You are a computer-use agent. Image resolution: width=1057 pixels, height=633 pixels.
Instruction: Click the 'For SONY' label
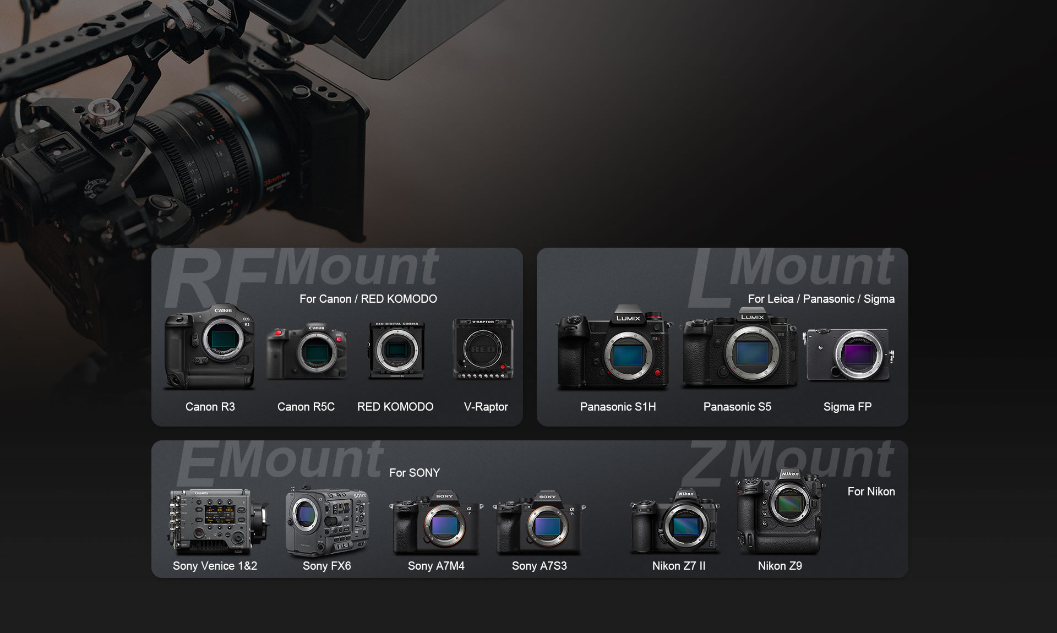click(x=415, y=472)
